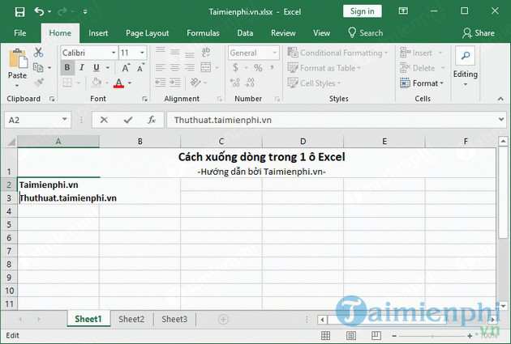The image size is (511, 344).
Task: Toggle Italic formatting
Action: pos(82,68)
